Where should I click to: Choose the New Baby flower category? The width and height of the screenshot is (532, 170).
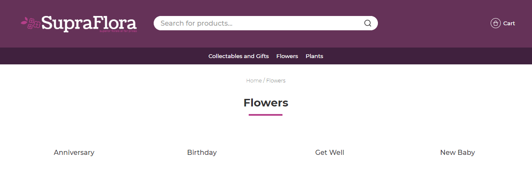(457, 152)
